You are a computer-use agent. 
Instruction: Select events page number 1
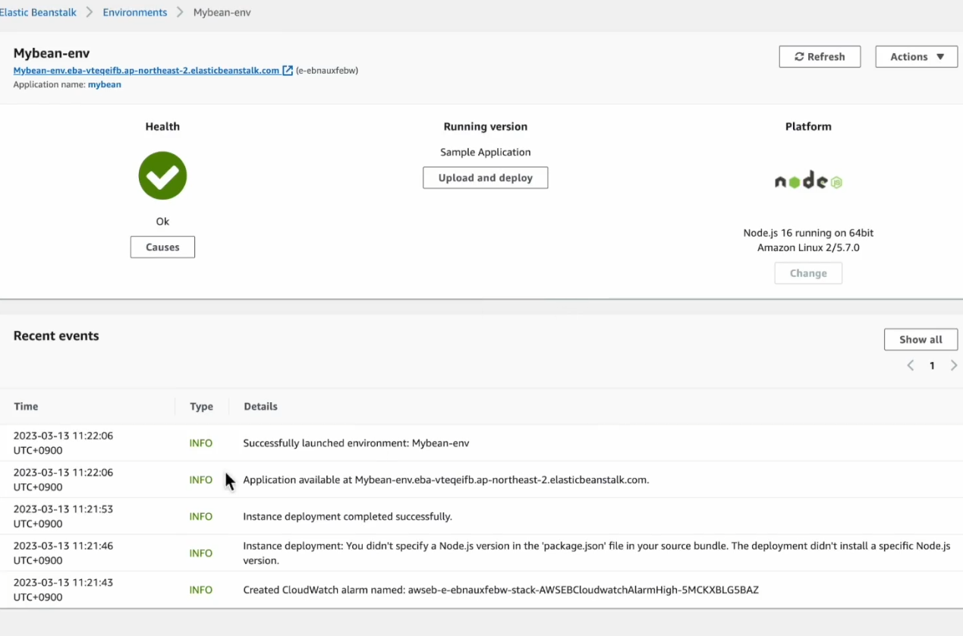(x=932, y=366)
